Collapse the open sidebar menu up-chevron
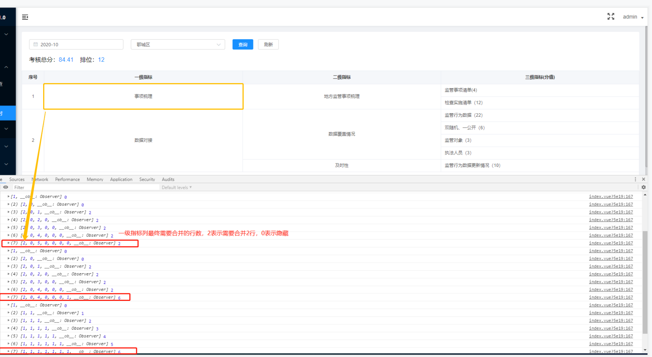Image resolution: width=652 pixels, height=357 pixels. pos(6,67)
